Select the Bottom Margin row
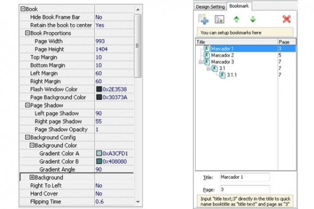Viewport: 314px width, 209px height. point(77,65)
